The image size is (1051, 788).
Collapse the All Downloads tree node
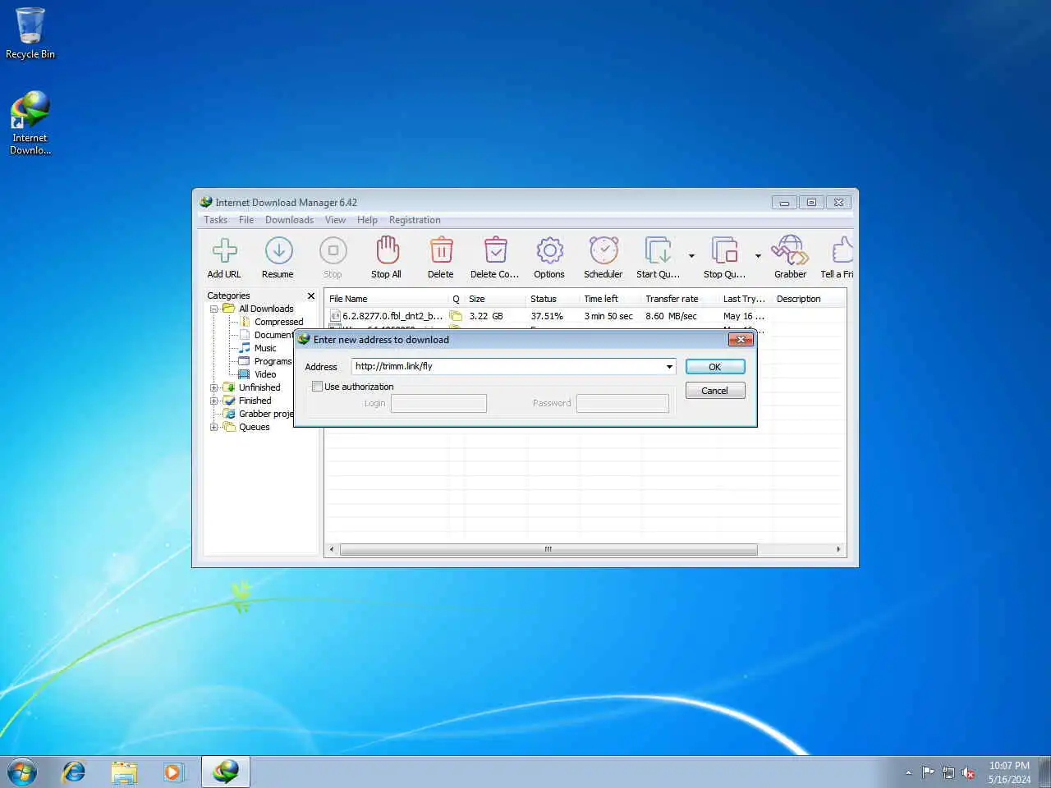tap(213, 309)
